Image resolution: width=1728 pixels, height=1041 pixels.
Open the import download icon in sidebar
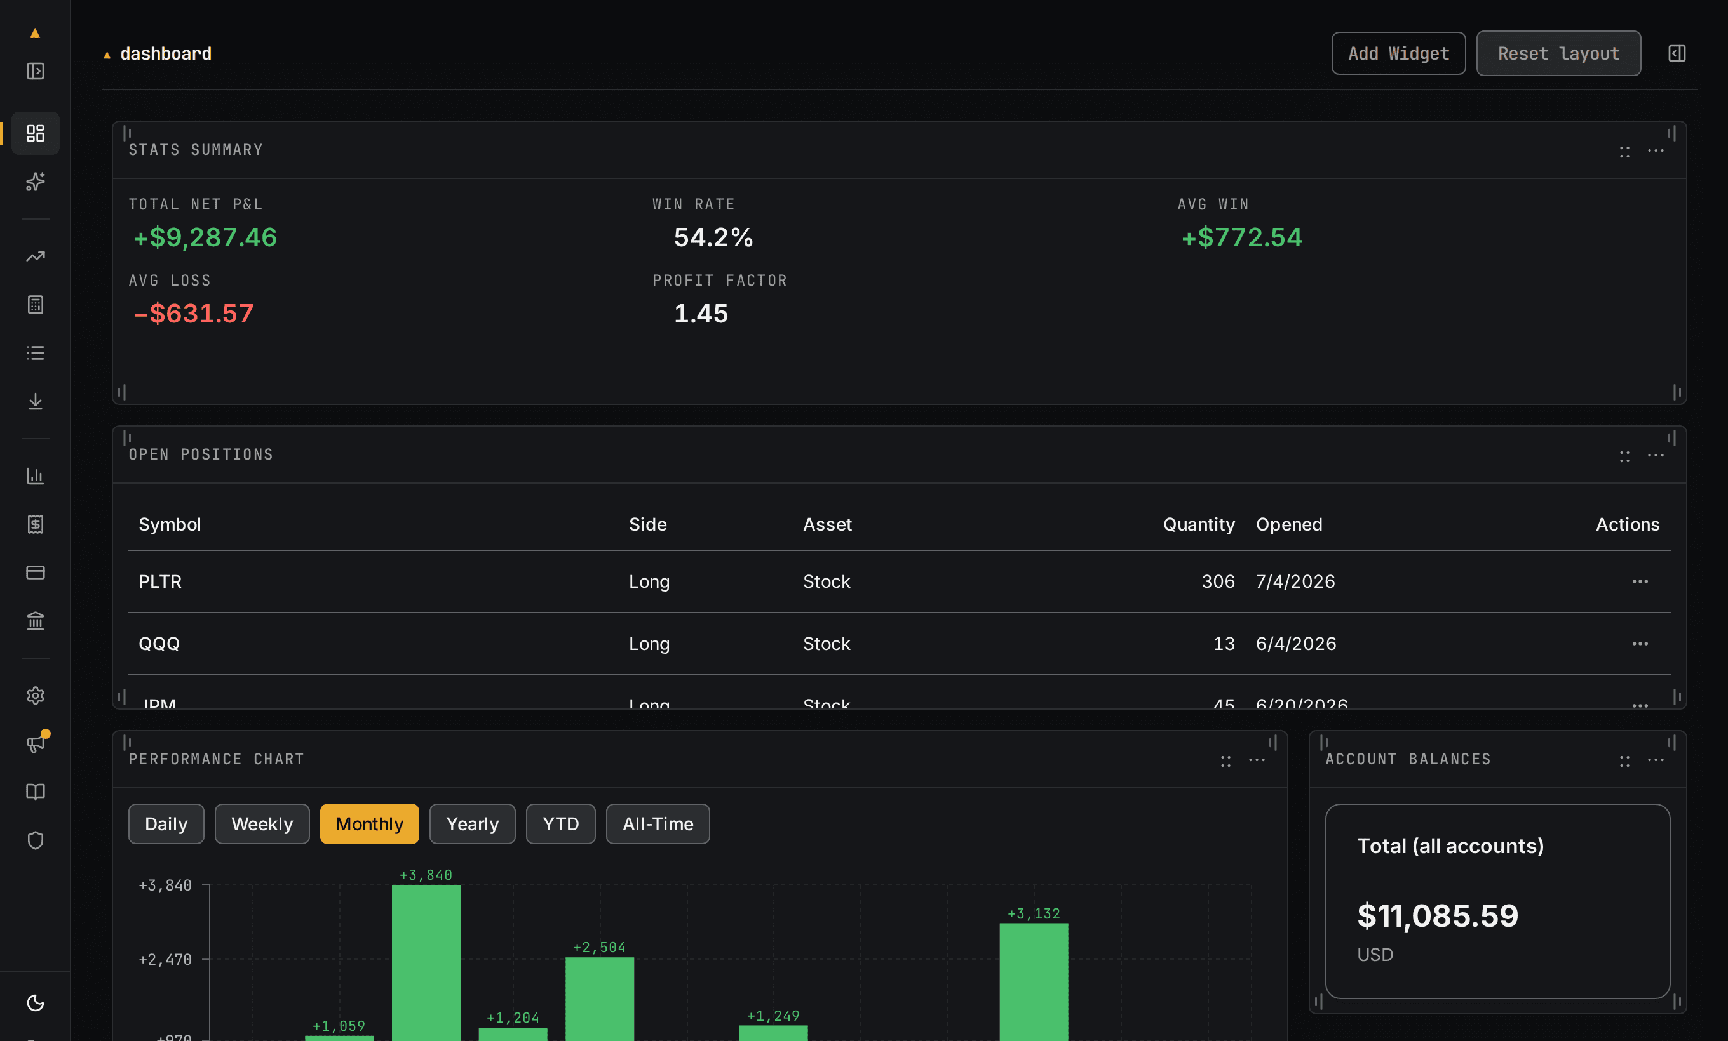(x=35, y=401)
